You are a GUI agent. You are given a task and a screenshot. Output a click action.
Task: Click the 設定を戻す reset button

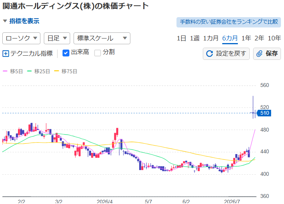tap(226, 54)
